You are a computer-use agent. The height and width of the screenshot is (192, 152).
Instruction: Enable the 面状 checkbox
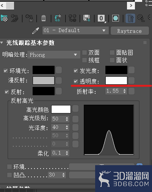[112, 60]
